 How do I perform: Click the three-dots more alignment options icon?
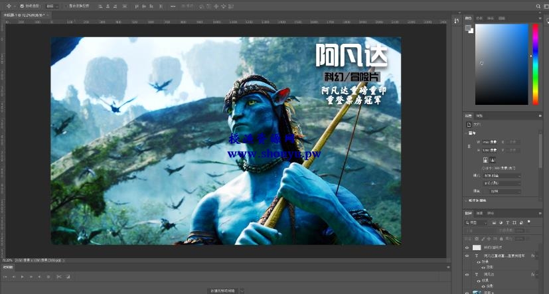pyautogui.click(x=173, y=6)
